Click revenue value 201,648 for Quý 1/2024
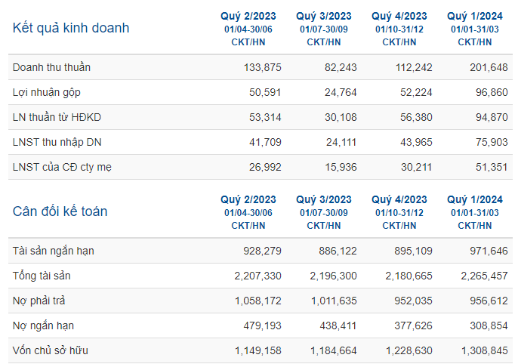The image size is (518, 364). tap(489, 67)
